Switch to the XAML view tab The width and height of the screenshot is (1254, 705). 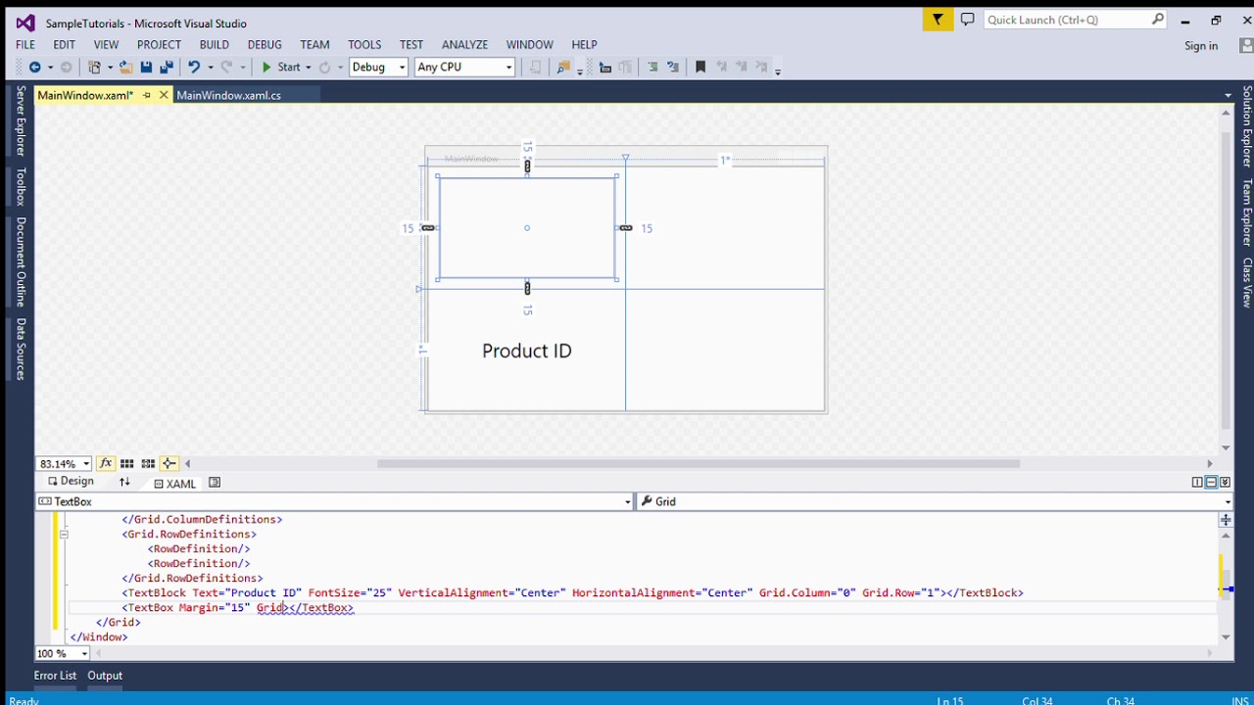[174, 484]
